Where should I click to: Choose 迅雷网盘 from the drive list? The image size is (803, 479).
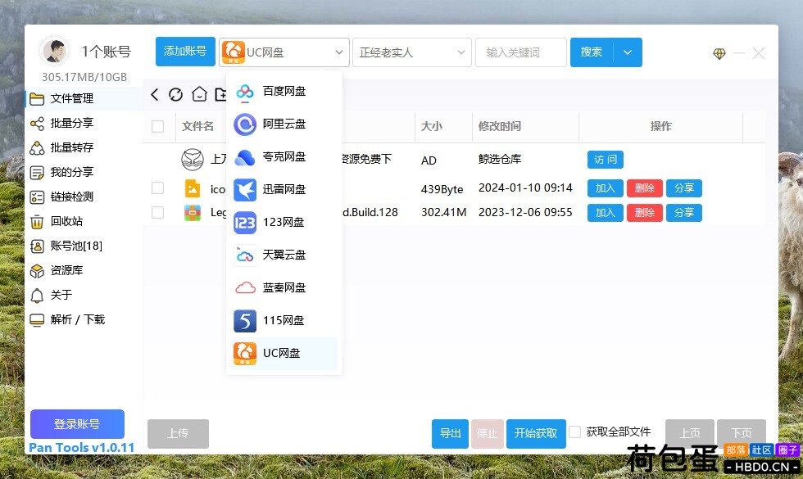[x=284, y=190]
